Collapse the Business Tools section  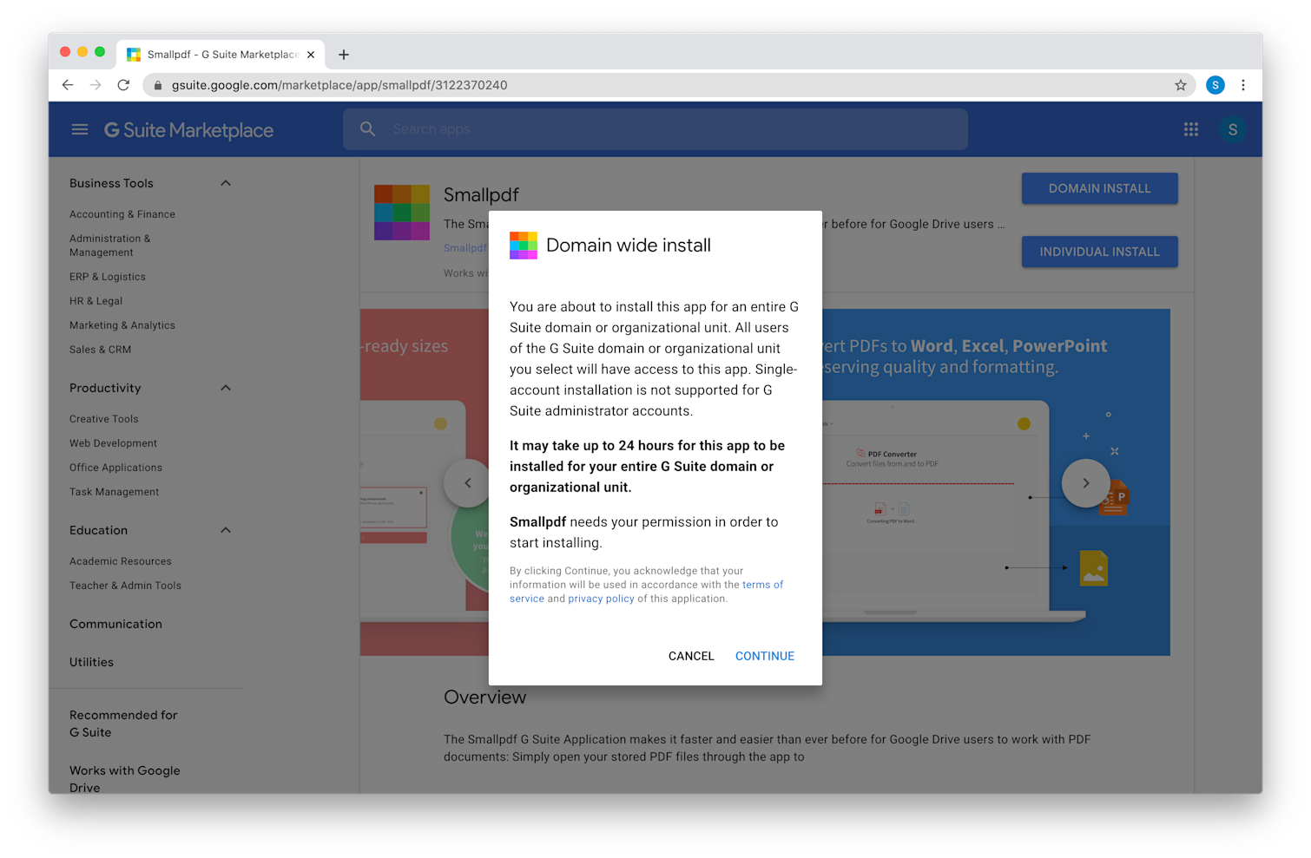tap(226, 183)
